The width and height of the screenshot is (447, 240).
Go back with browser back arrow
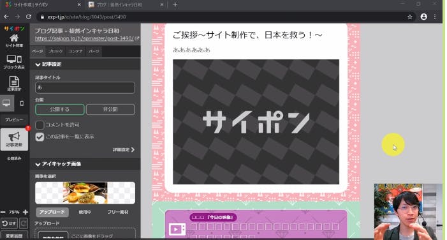coord(6,17)
